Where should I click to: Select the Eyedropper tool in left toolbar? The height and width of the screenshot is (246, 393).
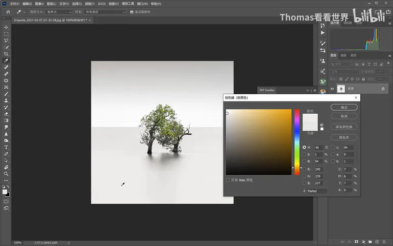pyautogui.click(x=6, y=60)
